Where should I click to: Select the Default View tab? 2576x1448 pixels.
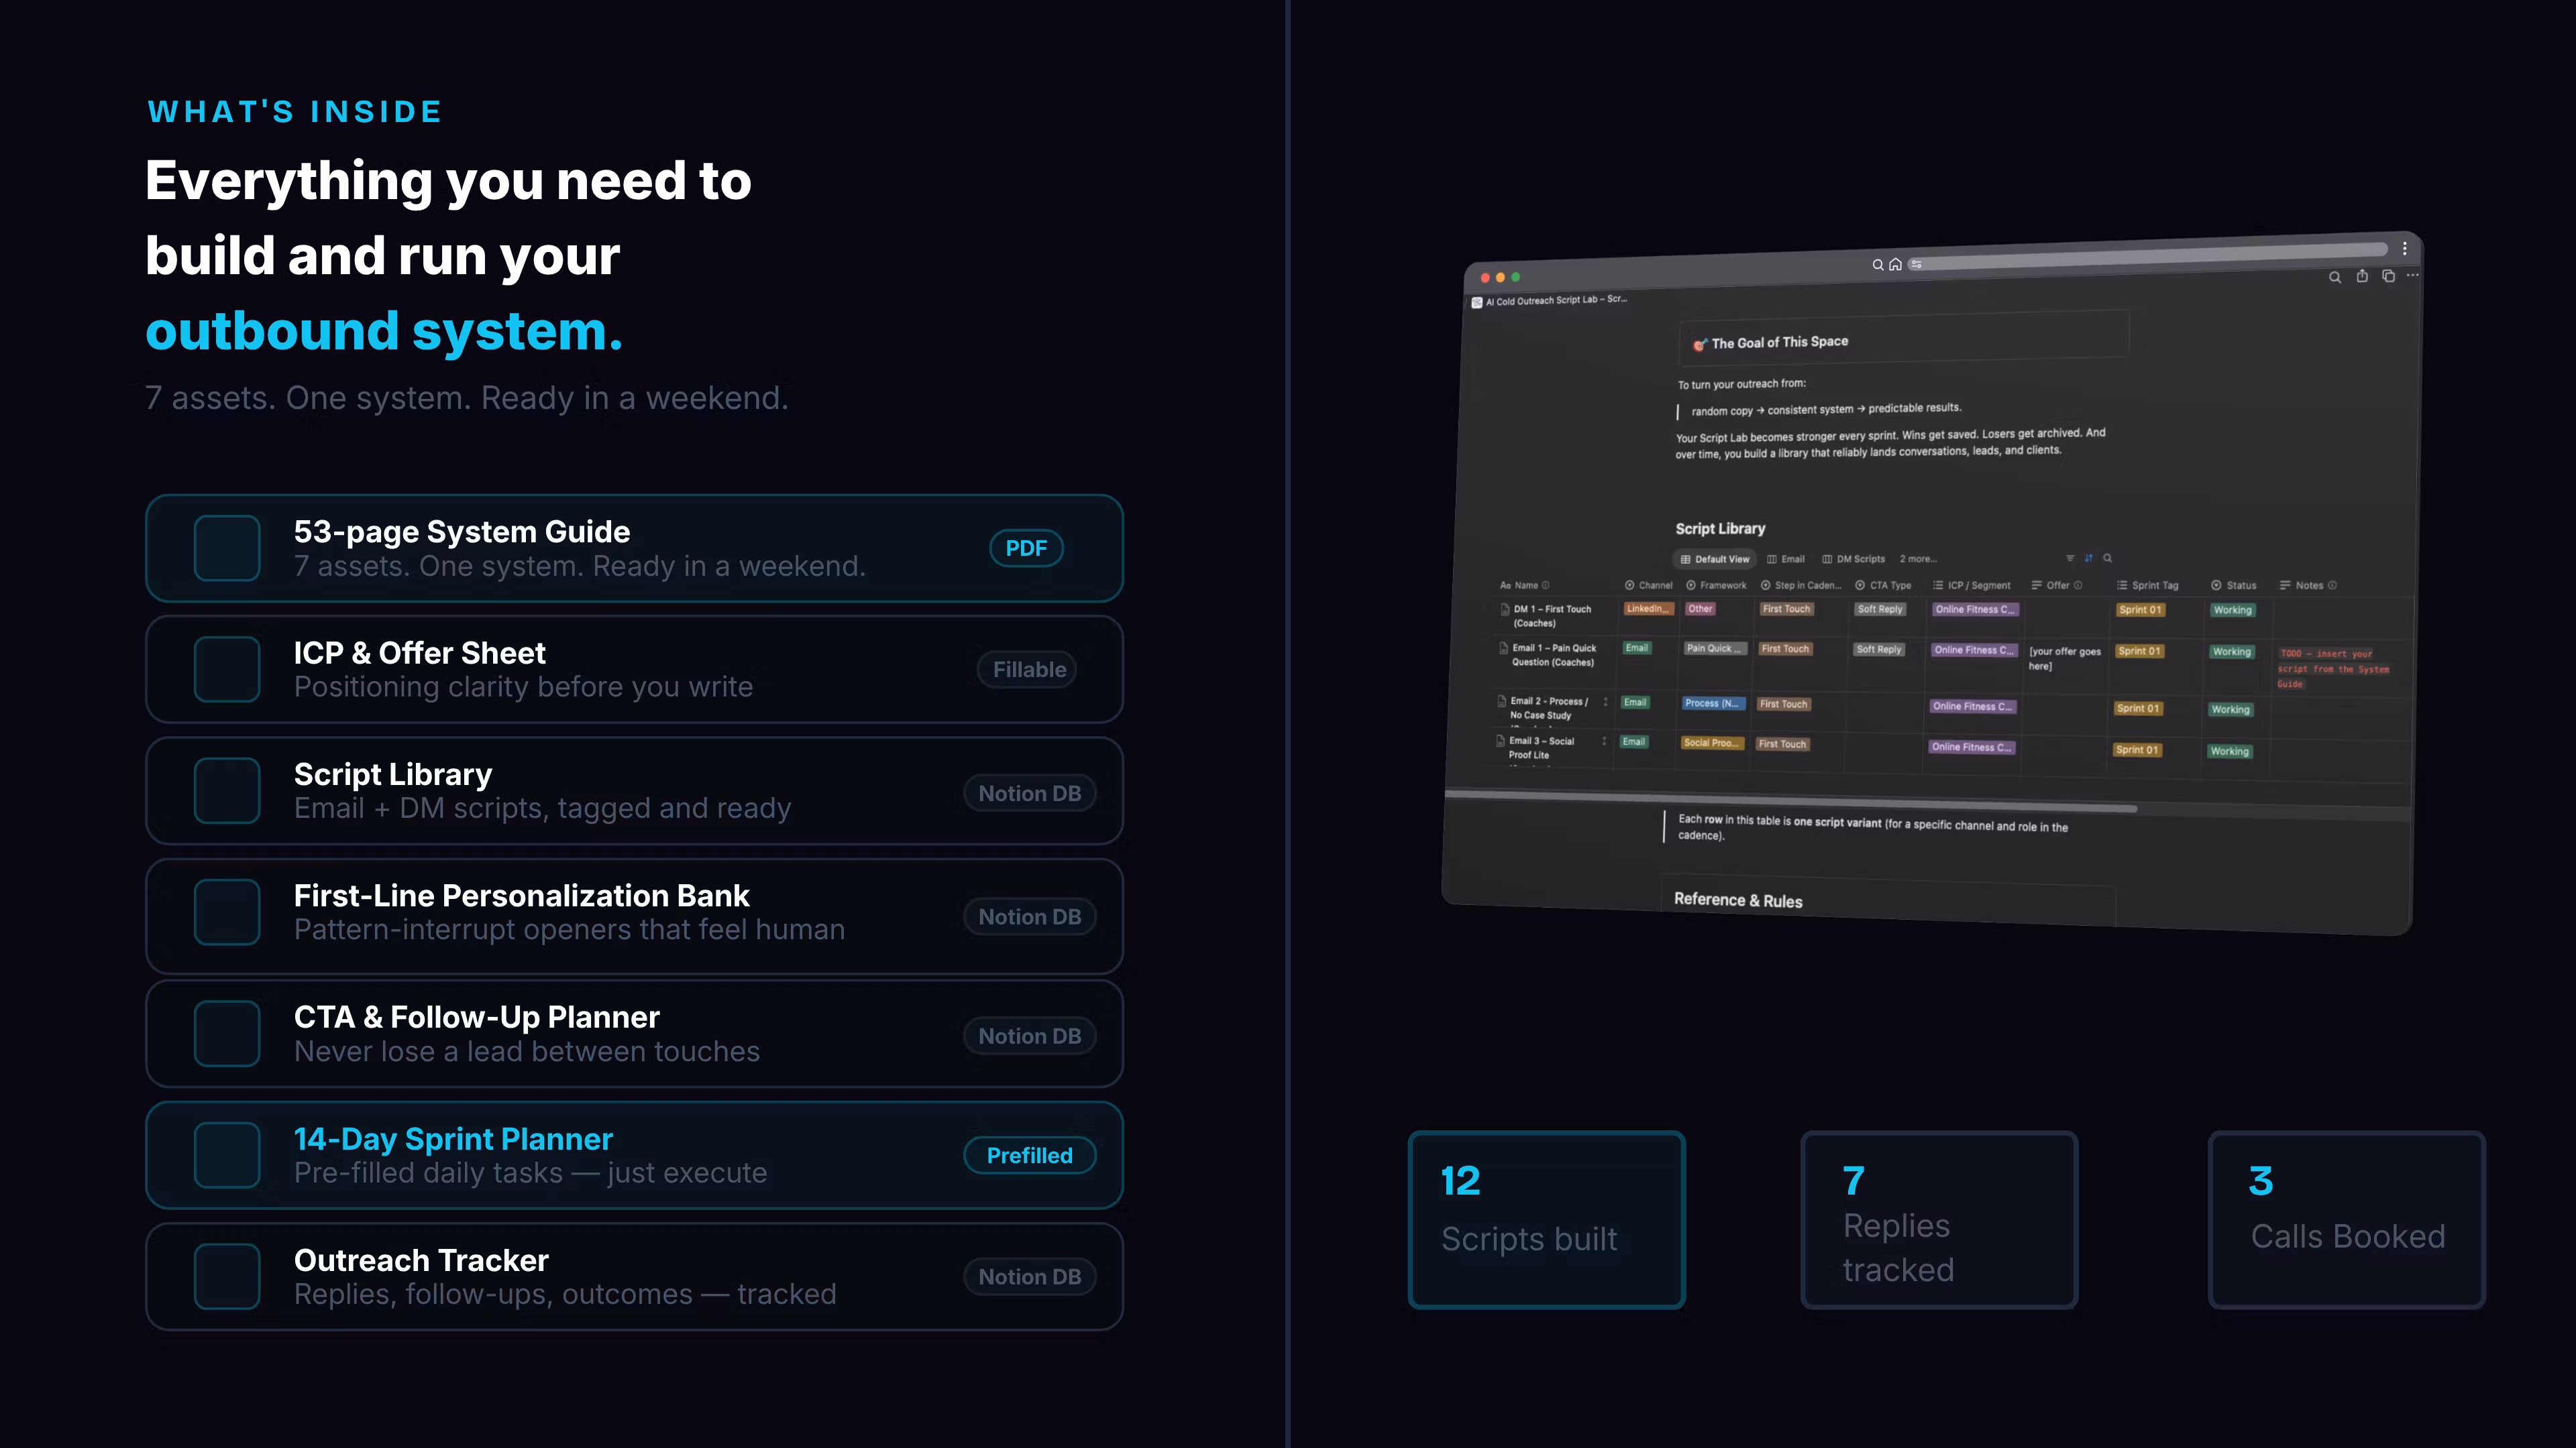click(1714, 560)
